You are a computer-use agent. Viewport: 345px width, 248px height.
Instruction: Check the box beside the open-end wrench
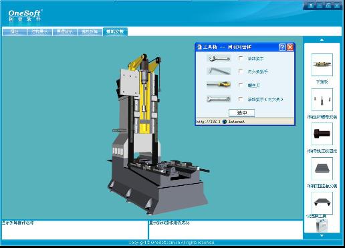point(241,99)
